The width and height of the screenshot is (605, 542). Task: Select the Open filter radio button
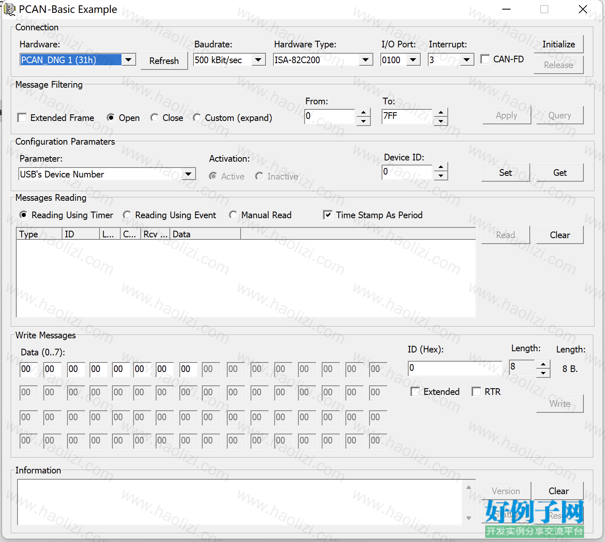pos(111,118)
